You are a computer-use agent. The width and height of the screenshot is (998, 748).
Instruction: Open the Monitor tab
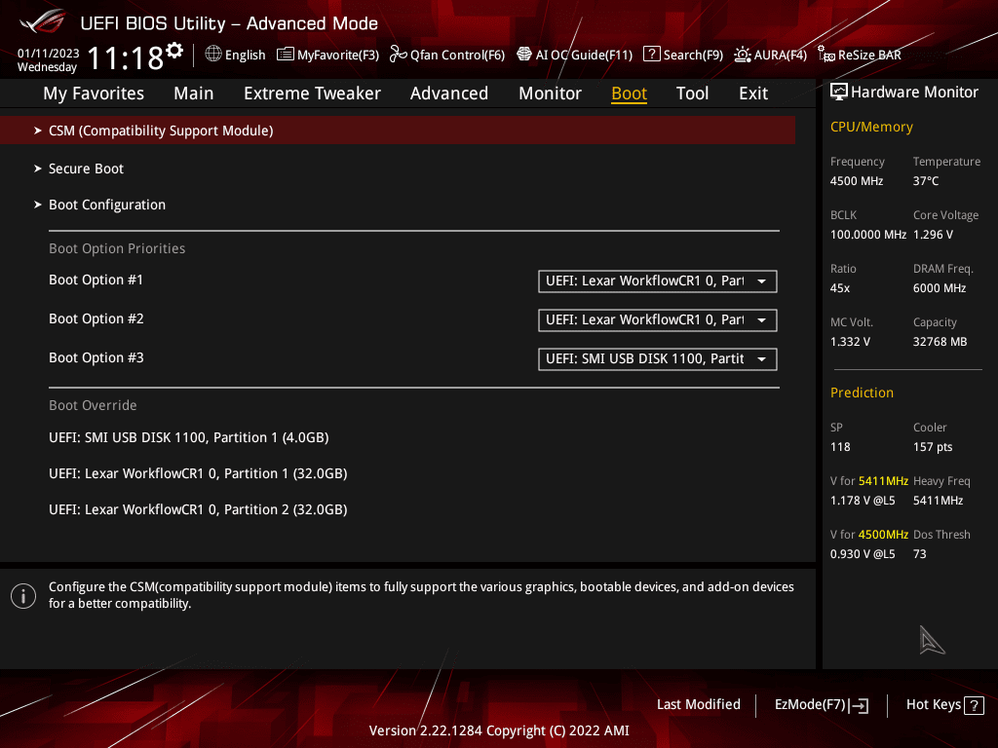pyautogui.click(x=550, y=93)
